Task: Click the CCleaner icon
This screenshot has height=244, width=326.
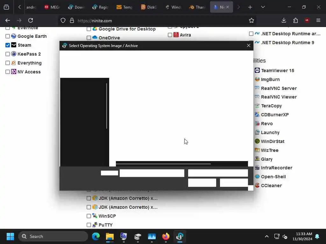Action: [257, 185]
